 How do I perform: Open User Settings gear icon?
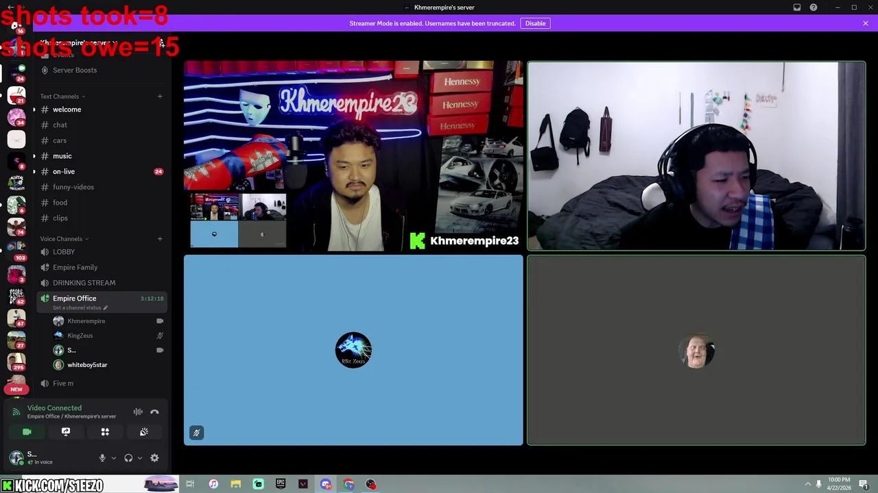[154, 458]
